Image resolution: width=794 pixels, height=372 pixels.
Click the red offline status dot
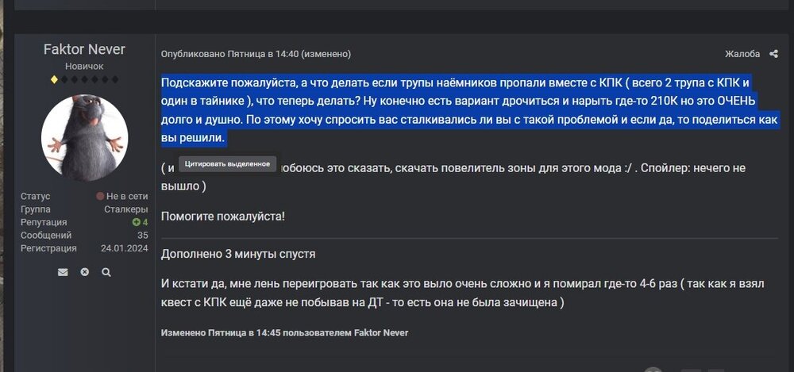[100, 196]
